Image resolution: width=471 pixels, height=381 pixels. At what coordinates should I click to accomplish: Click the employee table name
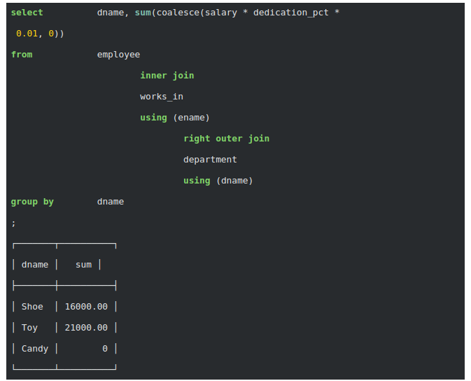[x=118, y=55]
